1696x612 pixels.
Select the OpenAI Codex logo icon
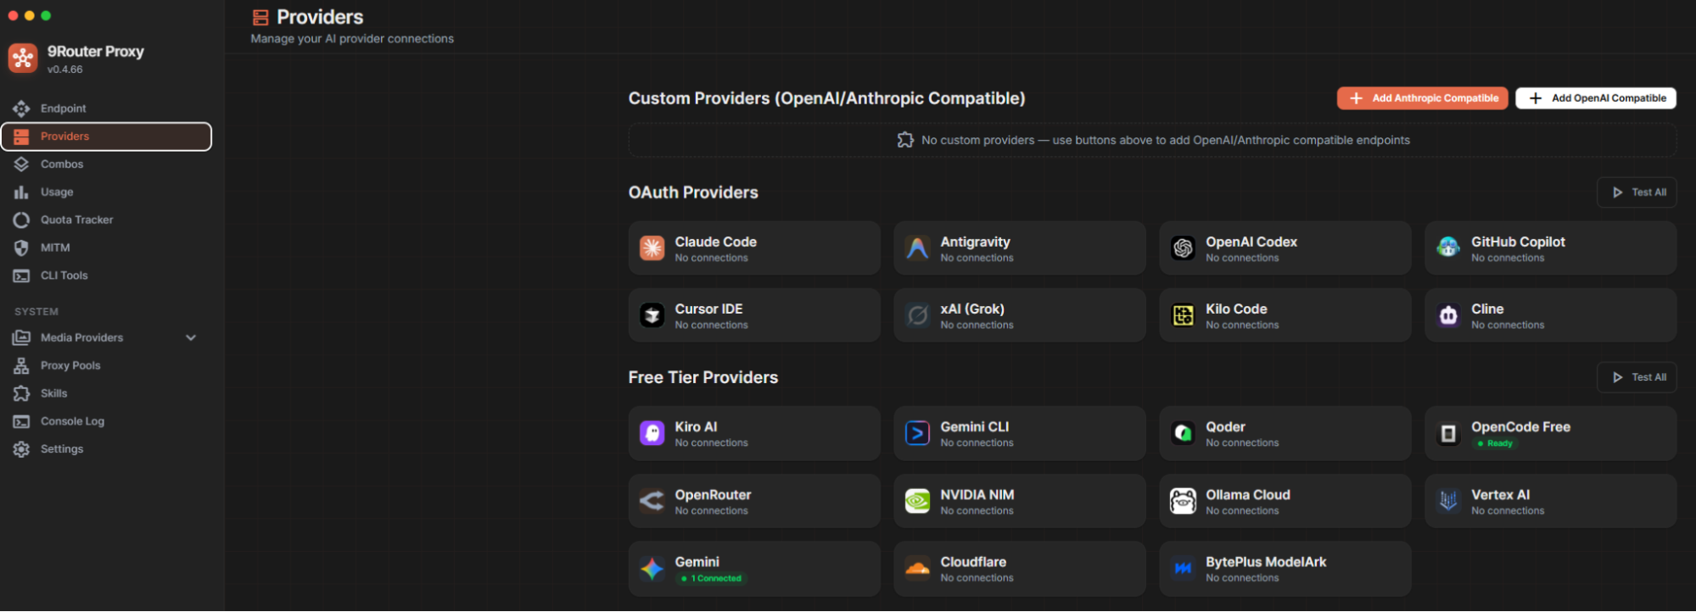click(1183, 248)
